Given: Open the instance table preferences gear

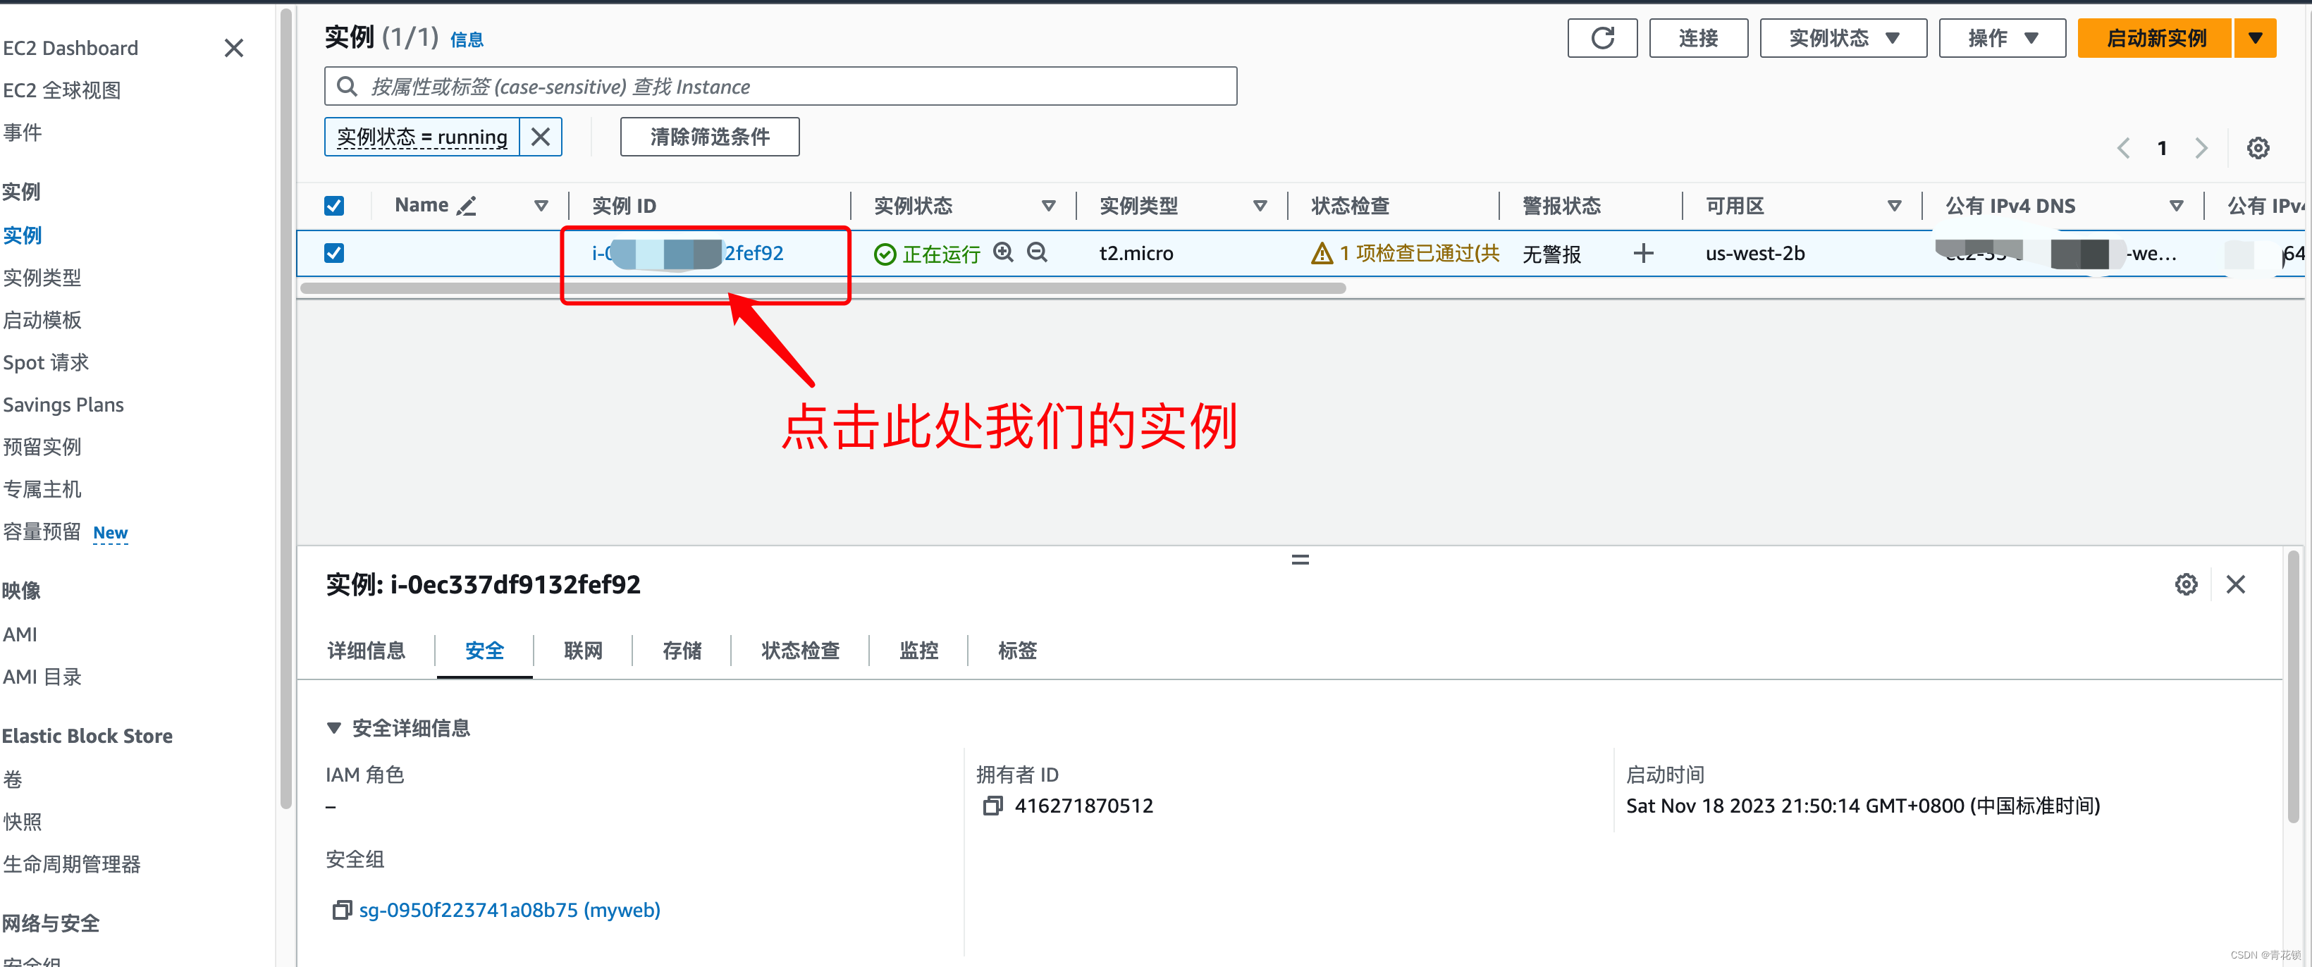Looking at the screenshot, I should 2258,148.
